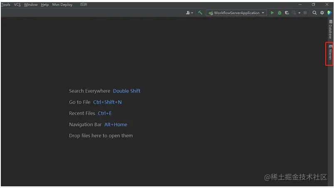Open the user account icon dropdown
334x188 pixels.
click(x=189, y=13)
